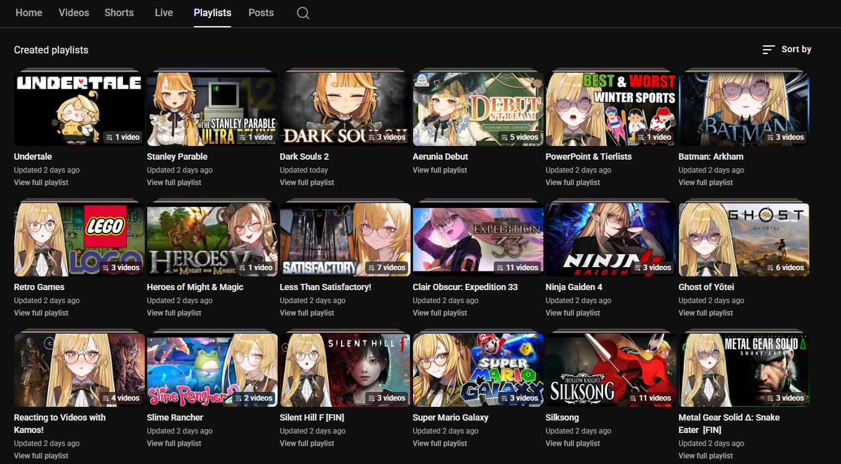Click the Silksong playlist title
This screenshot has height=464, width=841.
click(562, 417)
